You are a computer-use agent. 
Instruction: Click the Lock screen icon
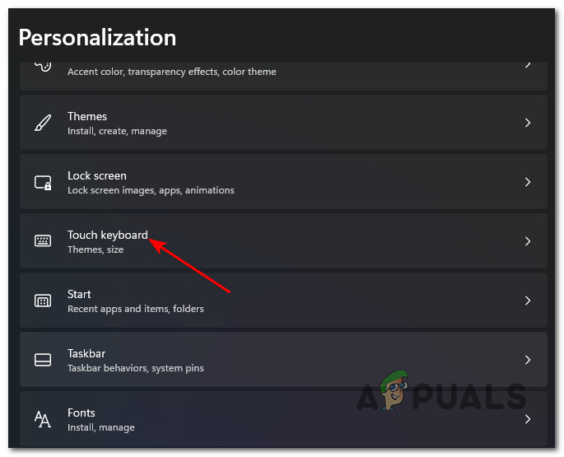pyautogui.click(x=43, y=182)
